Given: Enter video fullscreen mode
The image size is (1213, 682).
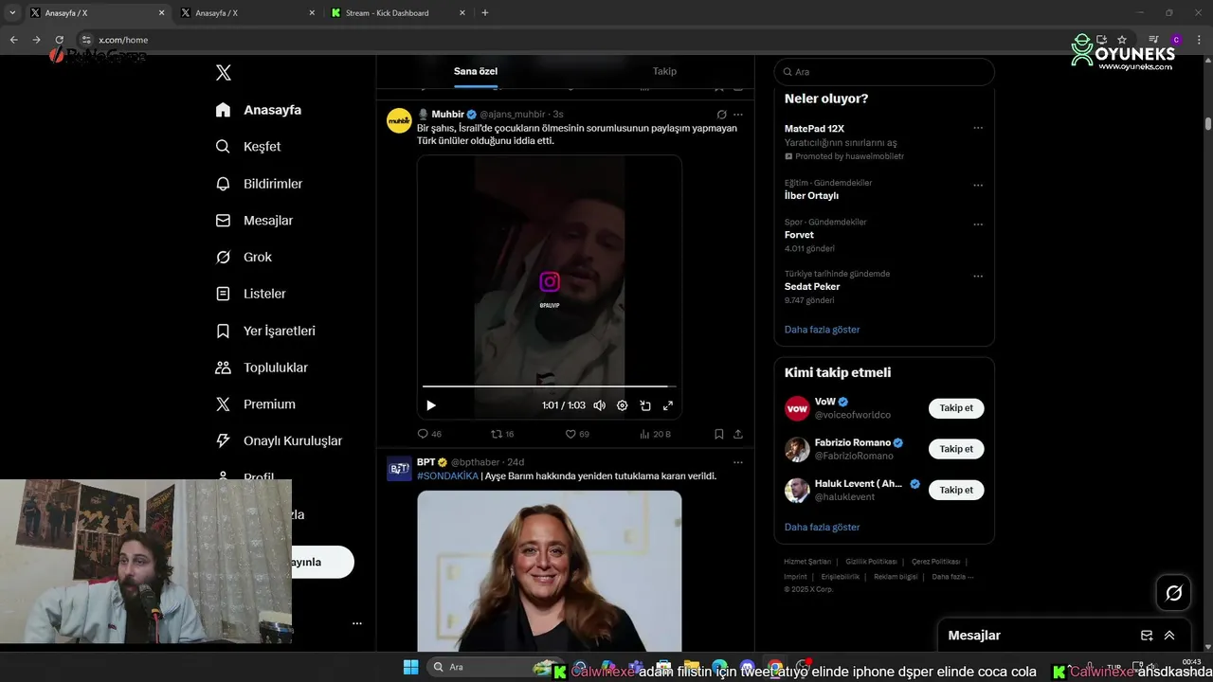Looking at the screenshot, I should (x=668, y=405).
